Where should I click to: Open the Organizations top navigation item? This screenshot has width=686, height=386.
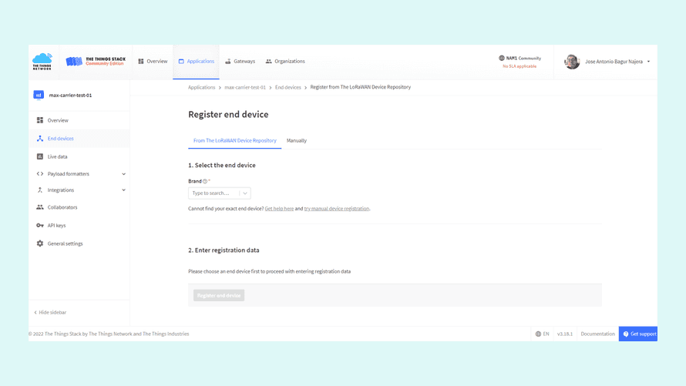[x=285, y=62]
